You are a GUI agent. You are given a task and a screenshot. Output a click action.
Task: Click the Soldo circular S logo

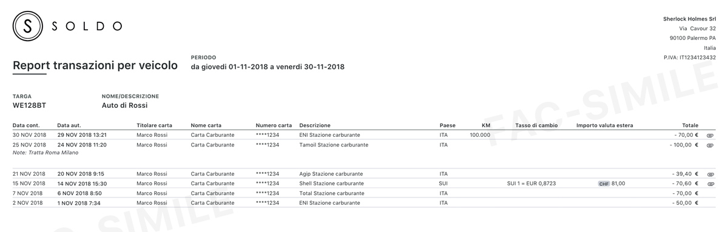27,26
